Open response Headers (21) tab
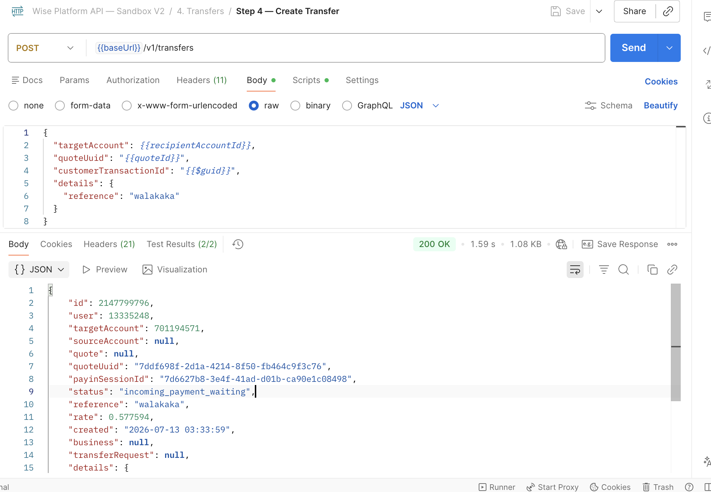The height and width of the screenshot is (492, 711). pyautogui.click(x=109, y=244)
